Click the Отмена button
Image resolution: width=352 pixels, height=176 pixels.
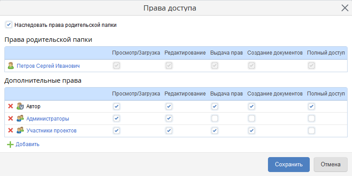330,164
